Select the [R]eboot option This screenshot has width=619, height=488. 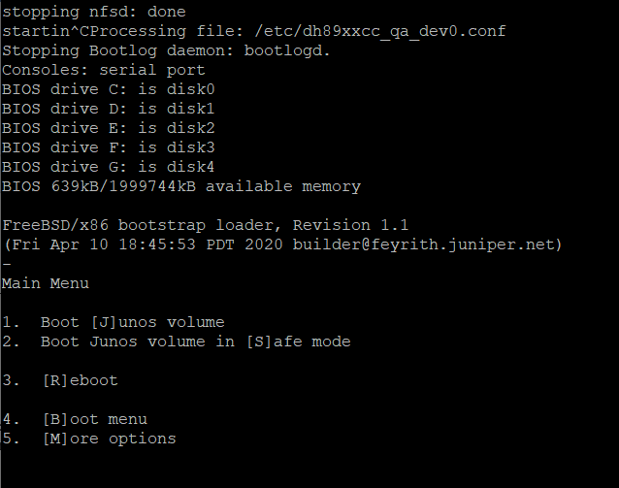point(60,380)
